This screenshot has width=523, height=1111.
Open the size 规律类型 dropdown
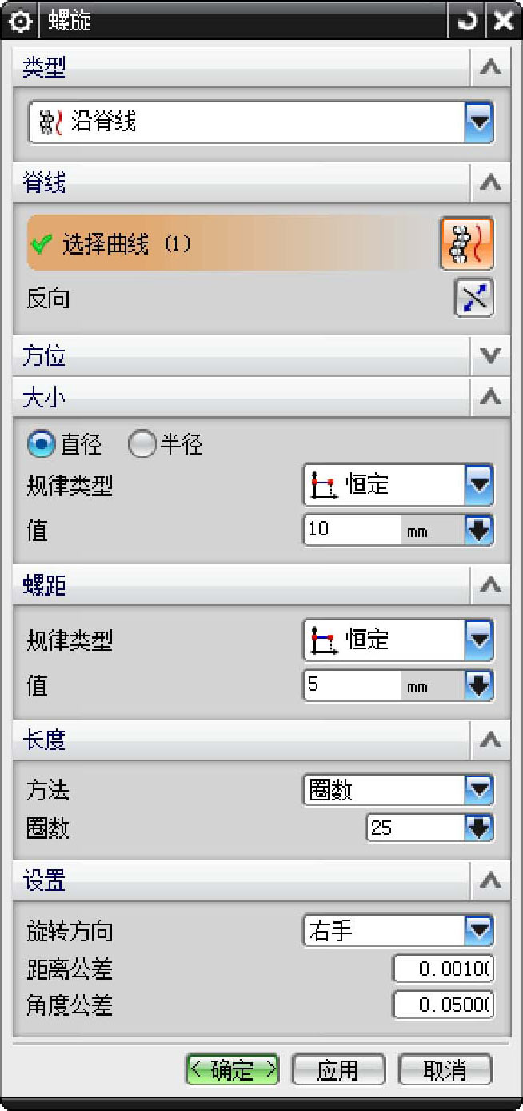click(x=479, y=484)
